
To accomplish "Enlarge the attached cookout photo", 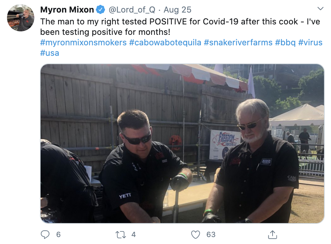I will coord(182,144).
